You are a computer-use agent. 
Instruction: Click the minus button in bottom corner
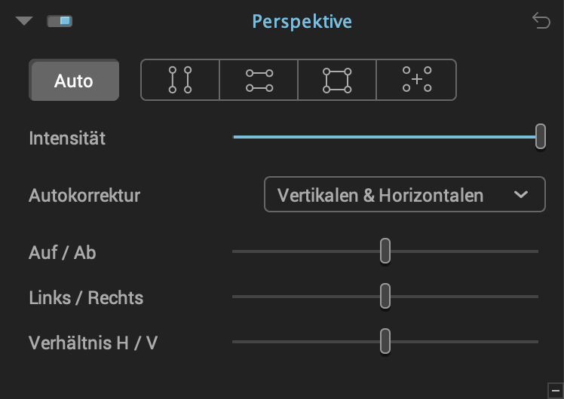556,391
